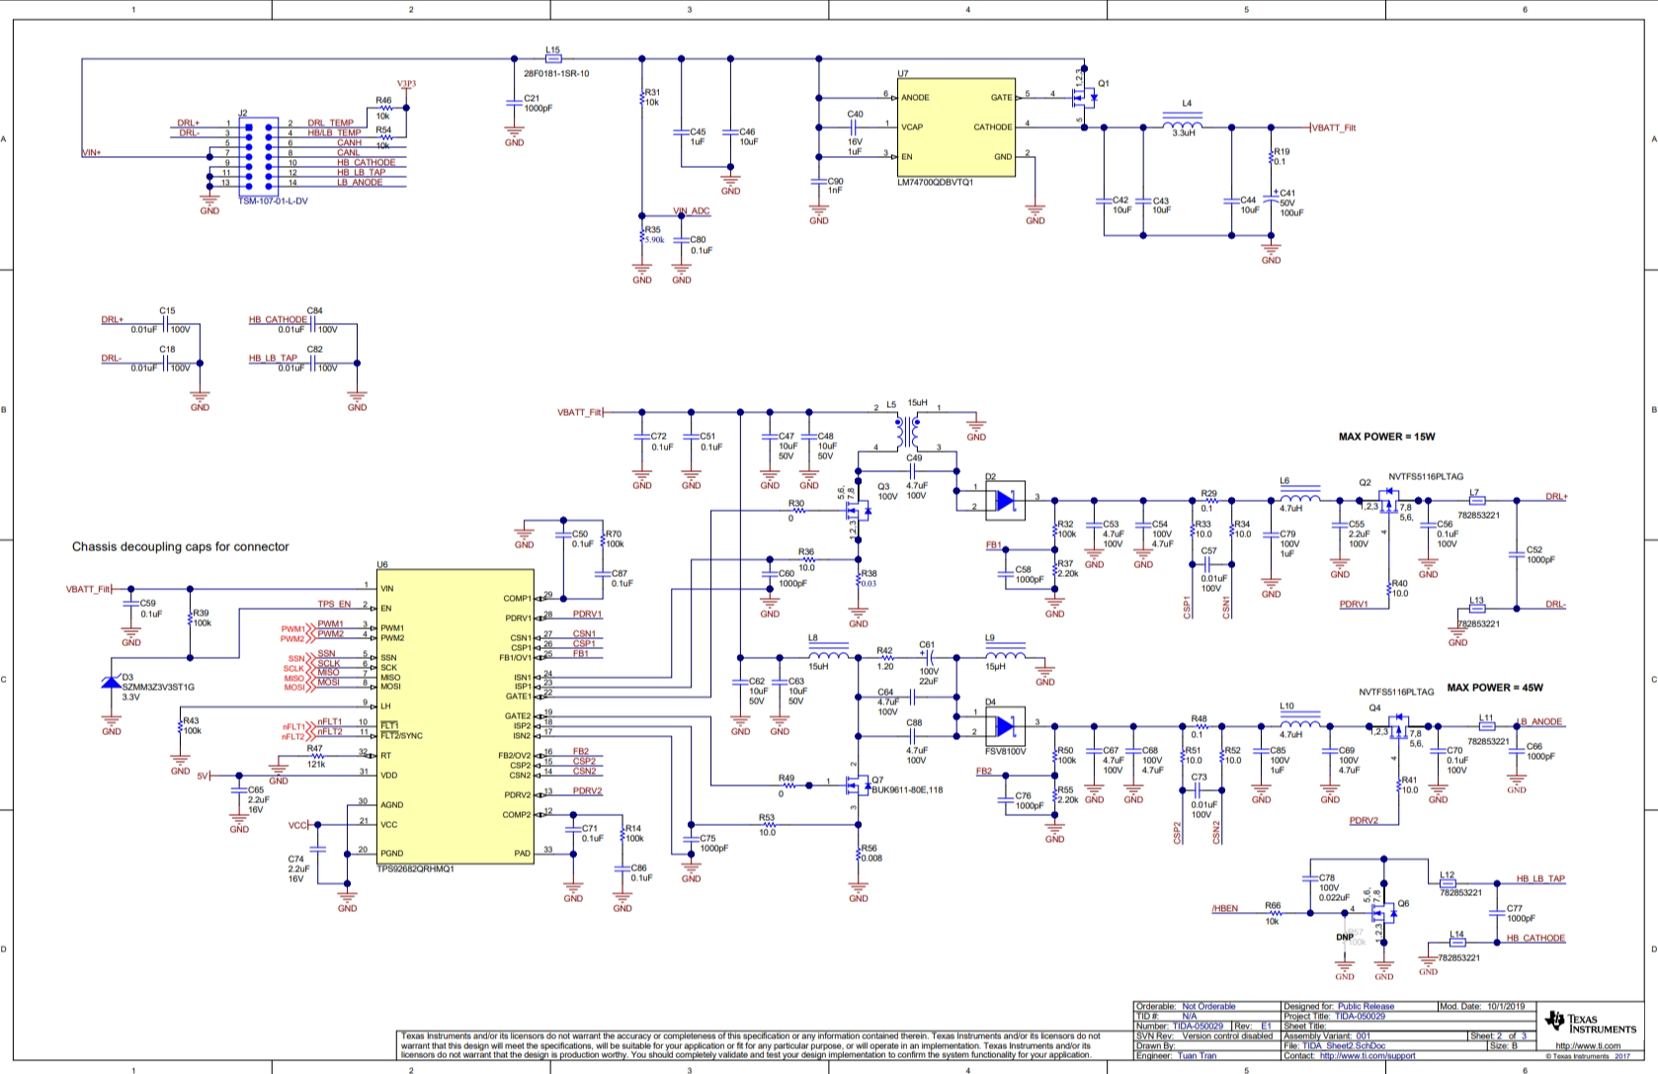Select the R56 0.008 sense resistor
1658x1074 pixels.
(859, 856)
